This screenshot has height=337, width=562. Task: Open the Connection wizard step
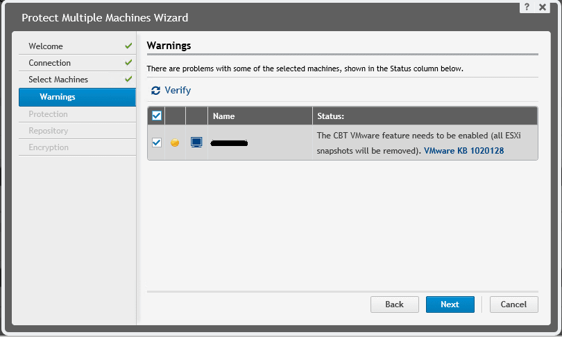(49, 63)
